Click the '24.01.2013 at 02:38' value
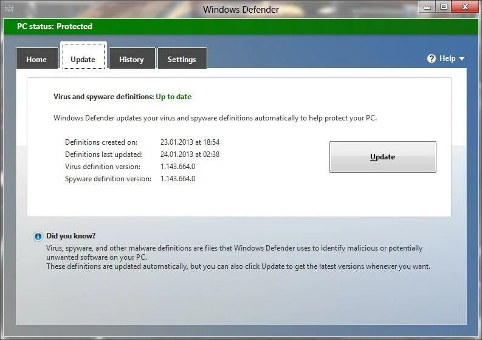Image resolution: width=482 pixels, height=340 pixels. [x=190, y=154]
